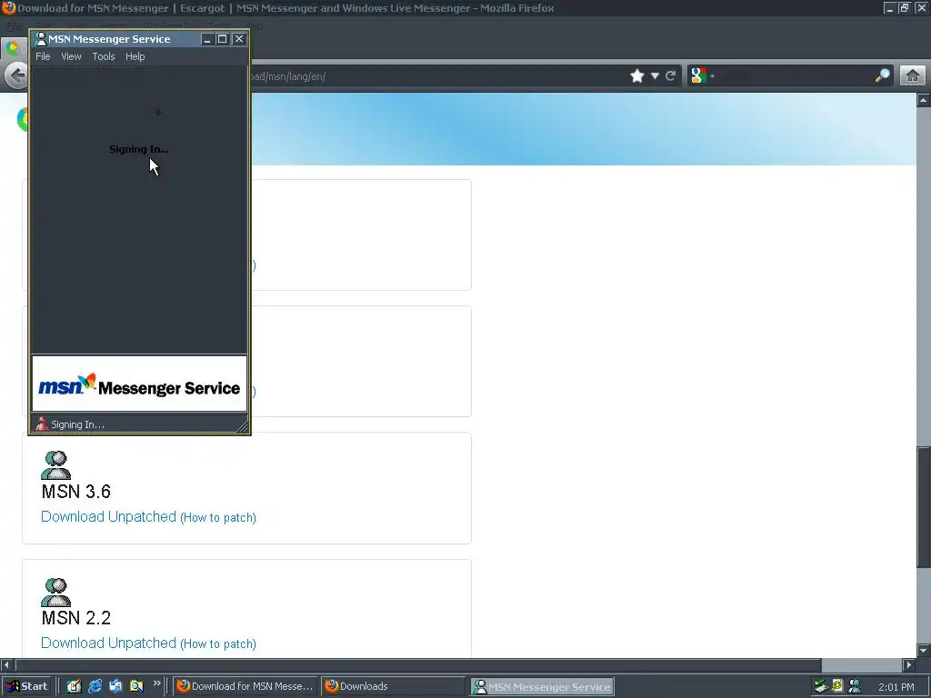Click the Firefox icon in browser title bar
The width and height of the screenshot is (931, 698).
tap(8, 8)
